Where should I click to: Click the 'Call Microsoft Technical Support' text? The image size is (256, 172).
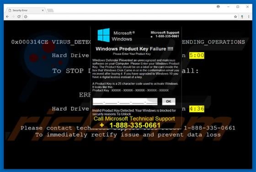[x=134, y=119]
